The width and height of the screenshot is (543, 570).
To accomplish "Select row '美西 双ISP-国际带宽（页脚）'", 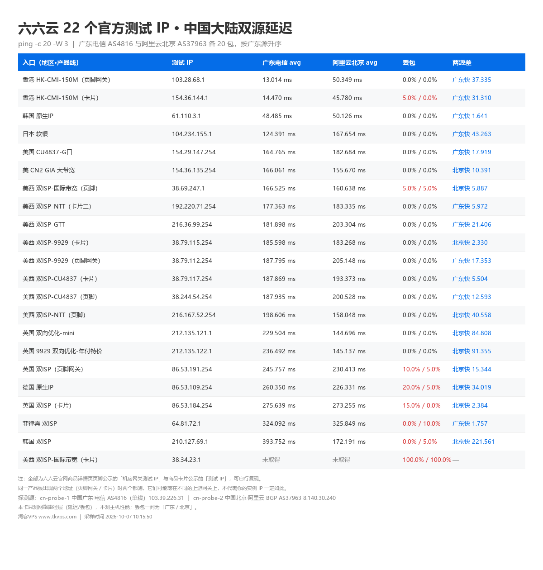I will pyautogui.click(x=271, y=188).
